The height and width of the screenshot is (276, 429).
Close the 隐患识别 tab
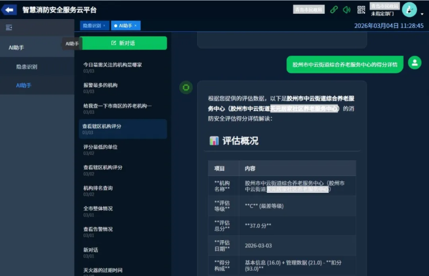point(105,26)
